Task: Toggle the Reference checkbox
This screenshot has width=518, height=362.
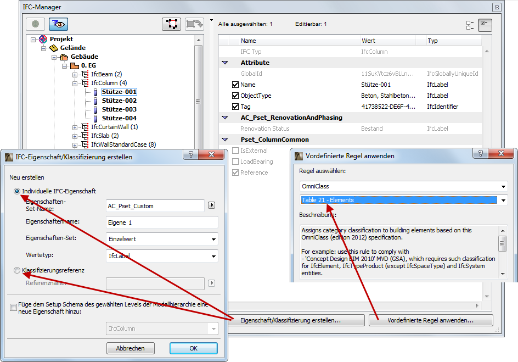Action: (x=235, y=172)
